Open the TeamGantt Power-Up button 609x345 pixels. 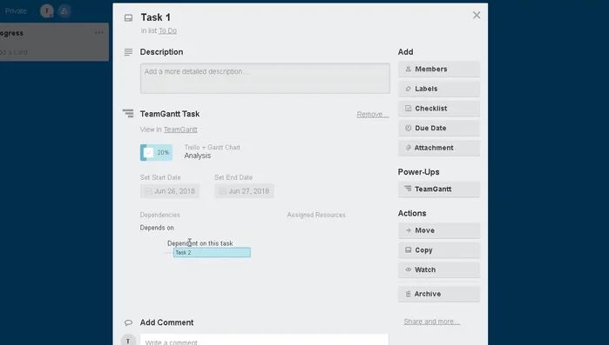[x=439, y=189]
